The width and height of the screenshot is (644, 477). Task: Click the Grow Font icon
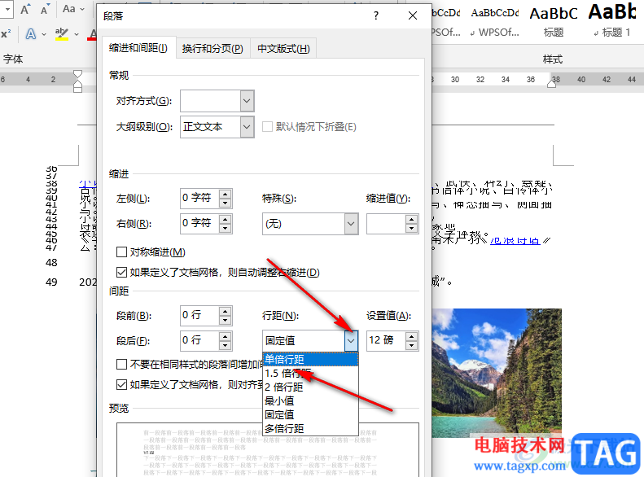click(25, 9)
